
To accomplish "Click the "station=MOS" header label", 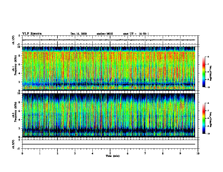I will [x=105, y=34].
